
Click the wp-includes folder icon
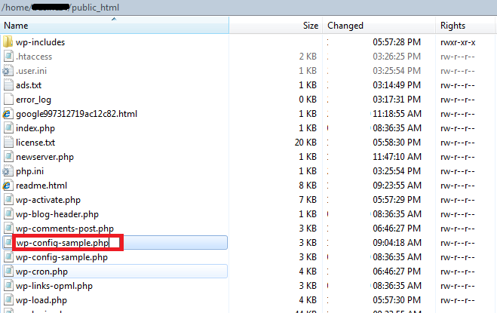click(x=8, y=42)
